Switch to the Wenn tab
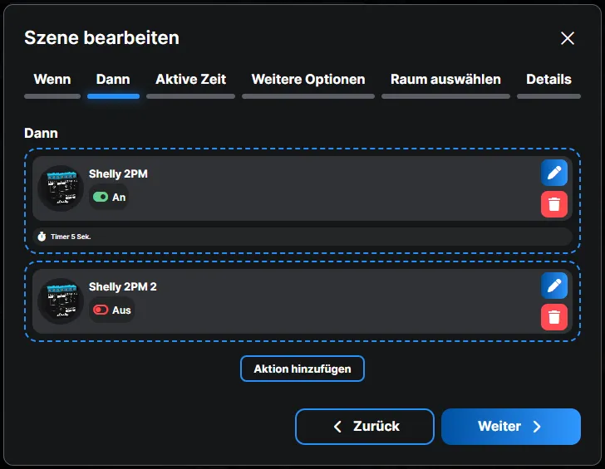Viewport: 605px width, 469px height. 52,80
